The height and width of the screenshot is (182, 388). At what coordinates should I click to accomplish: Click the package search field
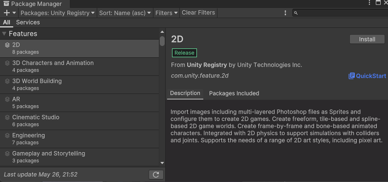340,13
